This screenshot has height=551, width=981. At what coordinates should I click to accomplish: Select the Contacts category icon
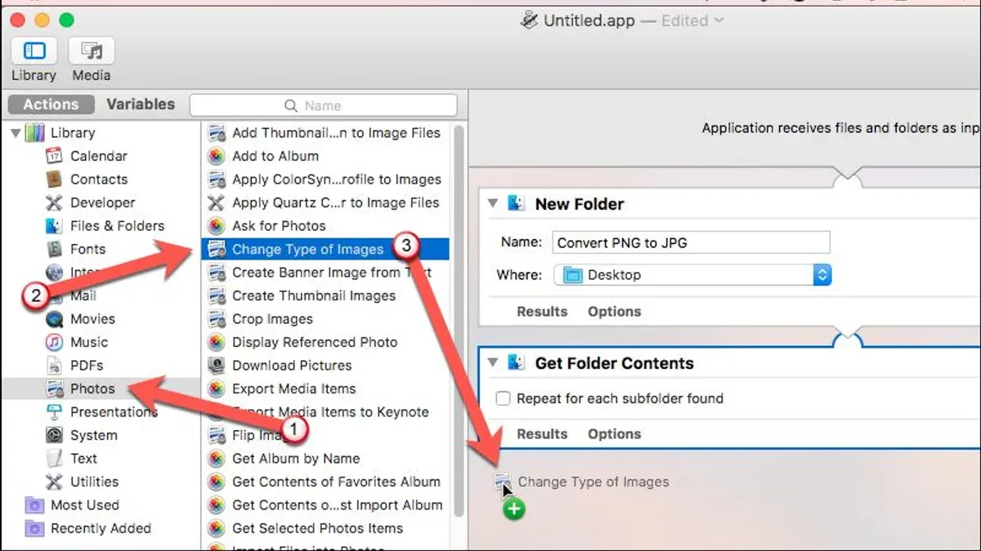[x=55, y=180]
